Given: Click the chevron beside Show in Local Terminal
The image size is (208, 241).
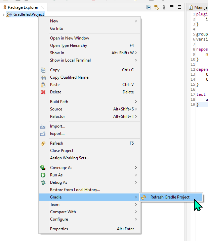Looking at the screenshot, I should tap(136, 60).
